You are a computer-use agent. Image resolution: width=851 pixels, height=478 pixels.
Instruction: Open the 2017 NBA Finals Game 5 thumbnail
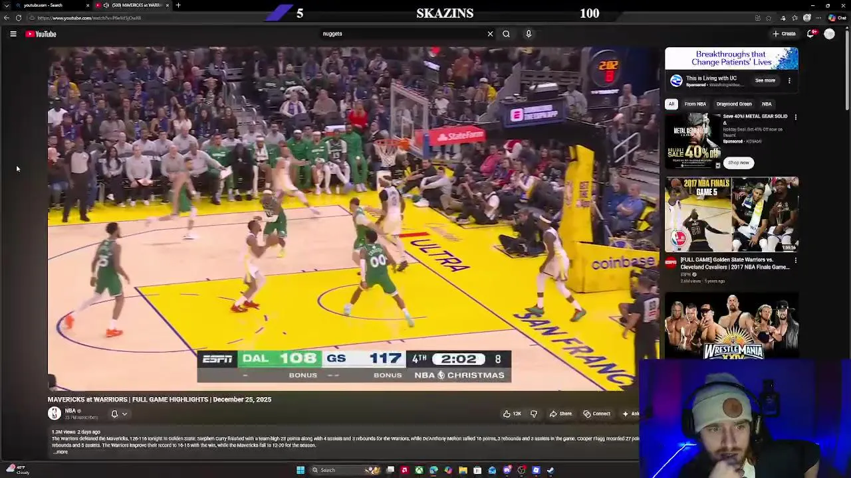(731, 214)
